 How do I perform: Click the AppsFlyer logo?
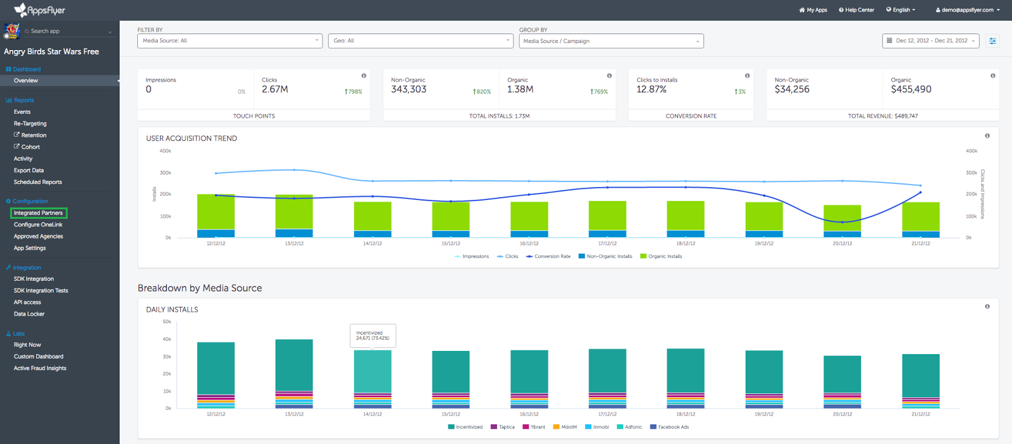(40, 9)
